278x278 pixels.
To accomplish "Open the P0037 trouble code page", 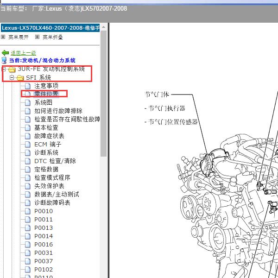I will click(44, 261).
